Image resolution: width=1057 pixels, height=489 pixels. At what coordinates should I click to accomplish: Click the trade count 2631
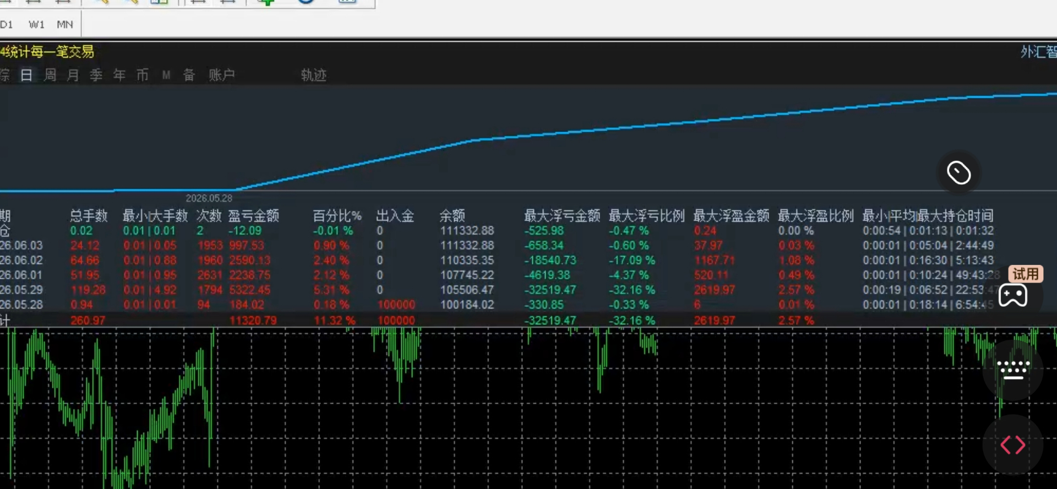210,275
